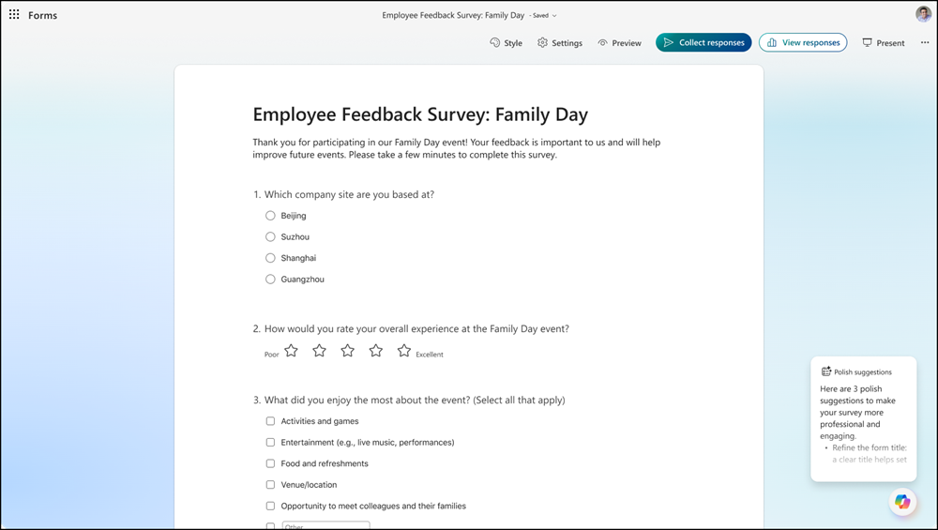Image resolution: width=938 pixels, height=530 pixels.
Task: Open the user profile avatar
Action: tap(924, 14)
